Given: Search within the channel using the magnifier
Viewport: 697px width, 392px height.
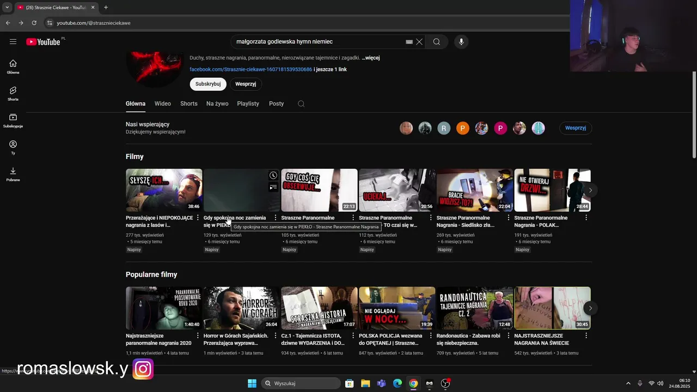Looking at the screenshot, I should coord(301,103).
